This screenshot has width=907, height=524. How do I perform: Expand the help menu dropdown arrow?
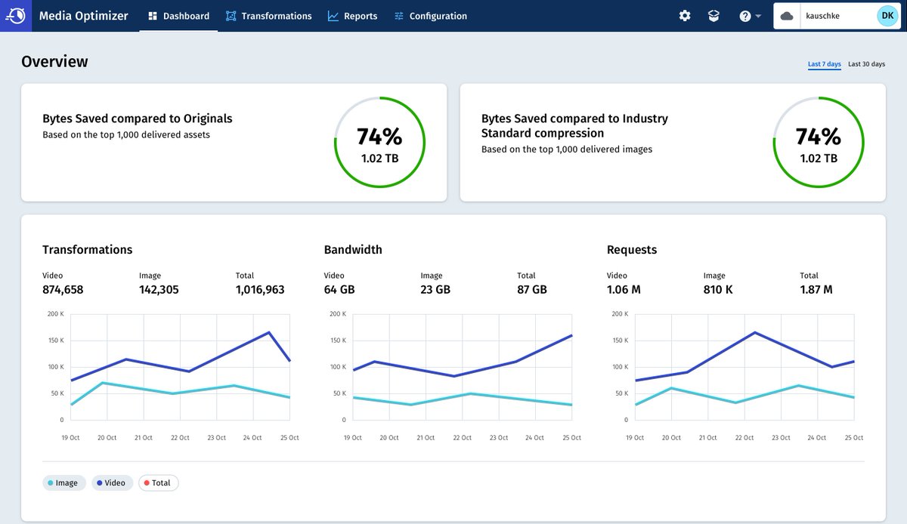tap(758, 17)
